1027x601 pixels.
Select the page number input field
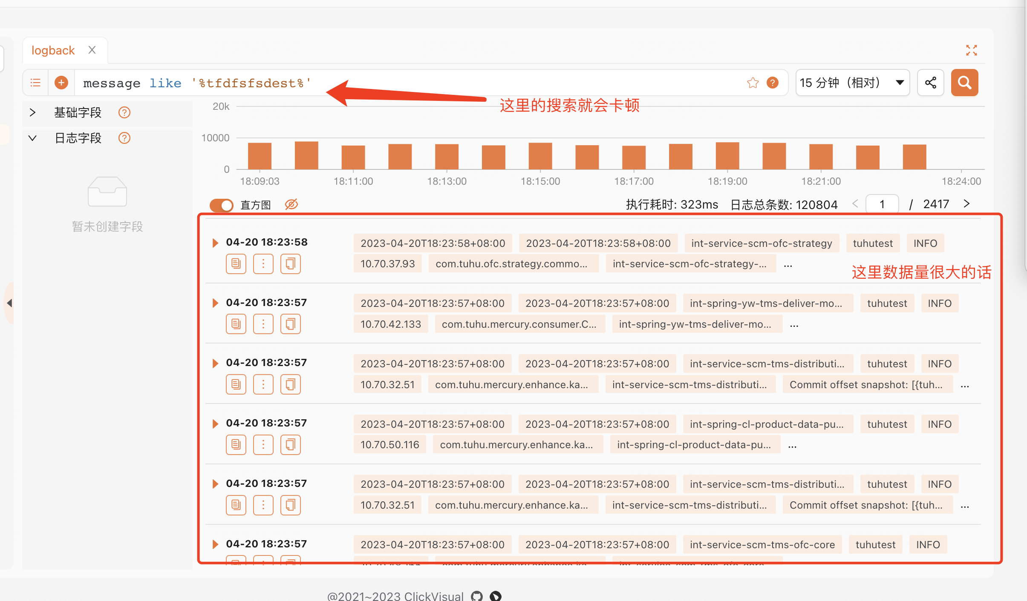[882, 204]
